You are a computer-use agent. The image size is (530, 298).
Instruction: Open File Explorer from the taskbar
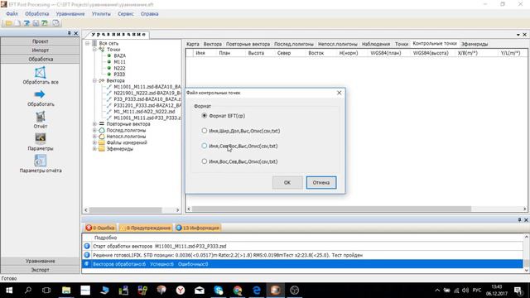(66, 291)
